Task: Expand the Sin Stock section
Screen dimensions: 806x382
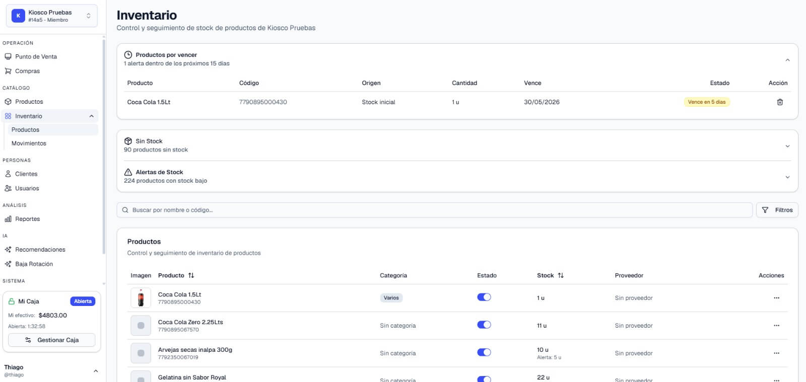Action: pos(787,146)
